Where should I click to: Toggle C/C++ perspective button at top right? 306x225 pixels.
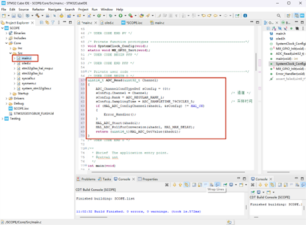tap(297, 15)
